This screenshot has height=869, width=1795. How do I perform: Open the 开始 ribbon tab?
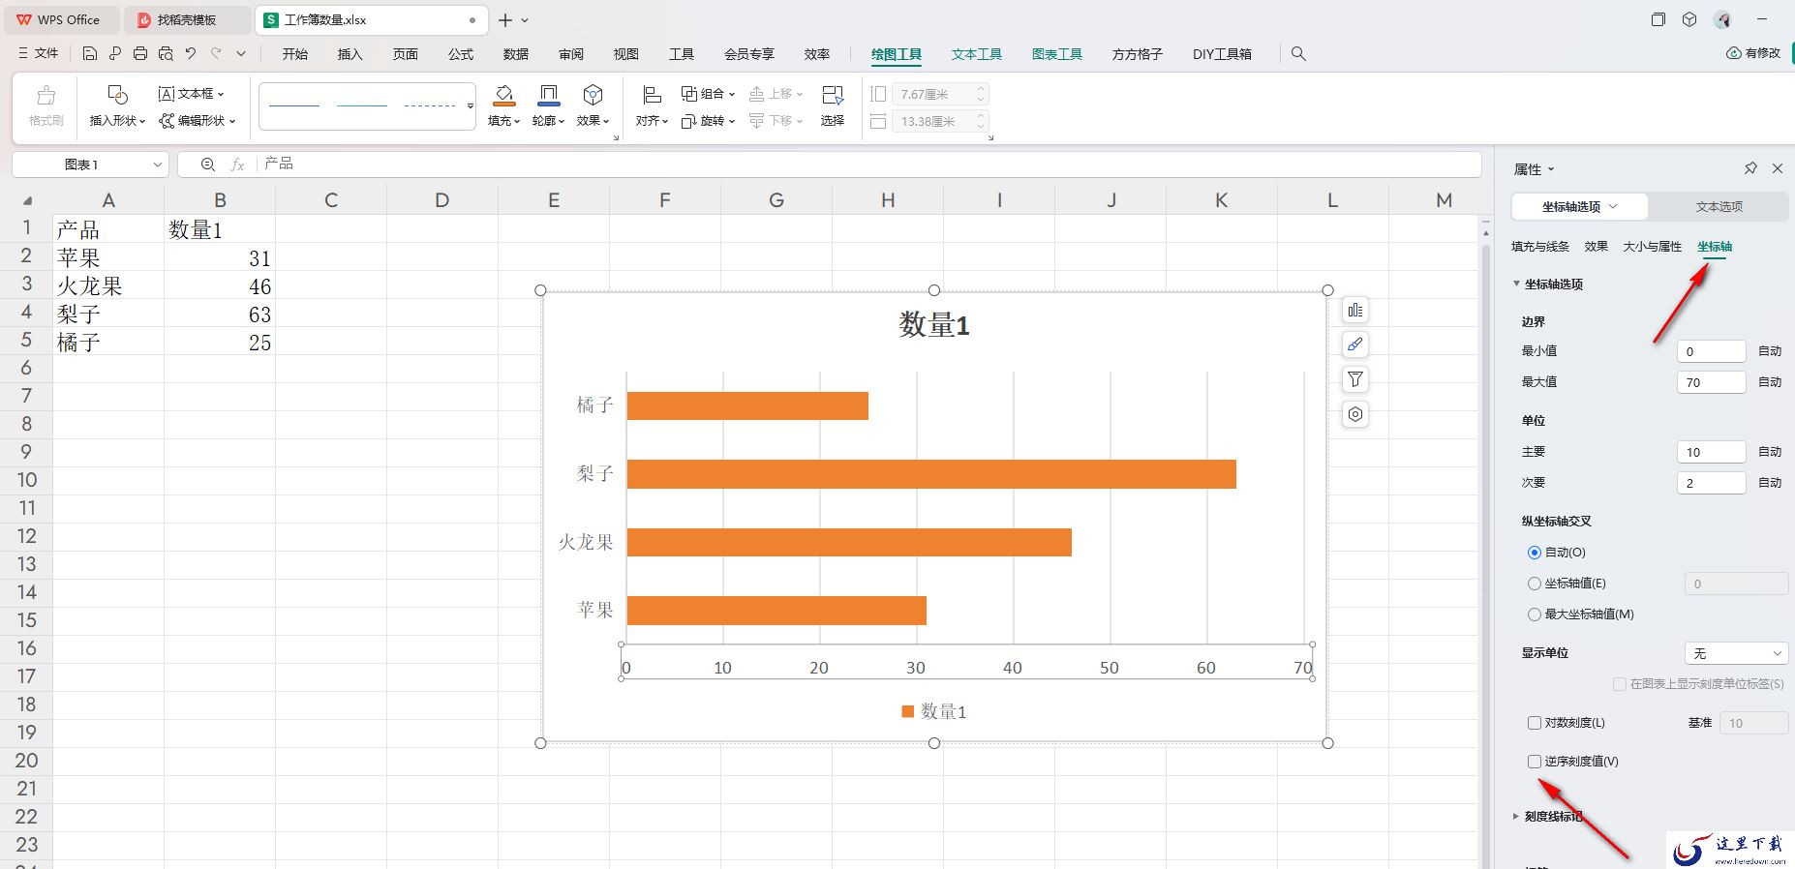295,54
